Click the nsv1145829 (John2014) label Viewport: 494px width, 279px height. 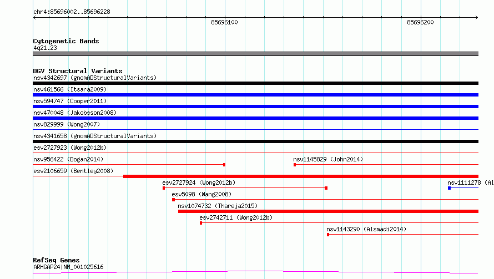[x=328, y=159]
